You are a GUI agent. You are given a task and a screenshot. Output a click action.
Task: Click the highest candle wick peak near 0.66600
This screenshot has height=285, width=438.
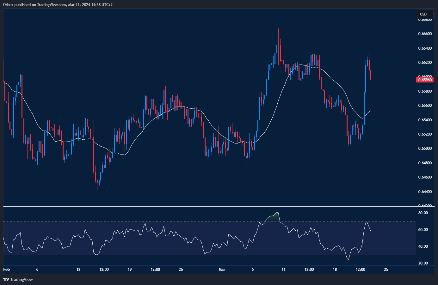point(278,29)
